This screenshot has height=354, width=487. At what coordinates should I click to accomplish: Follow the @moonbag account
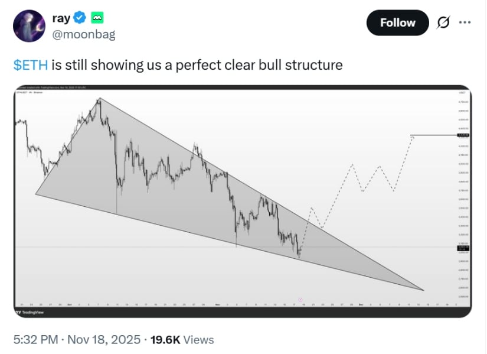(397, 22)
